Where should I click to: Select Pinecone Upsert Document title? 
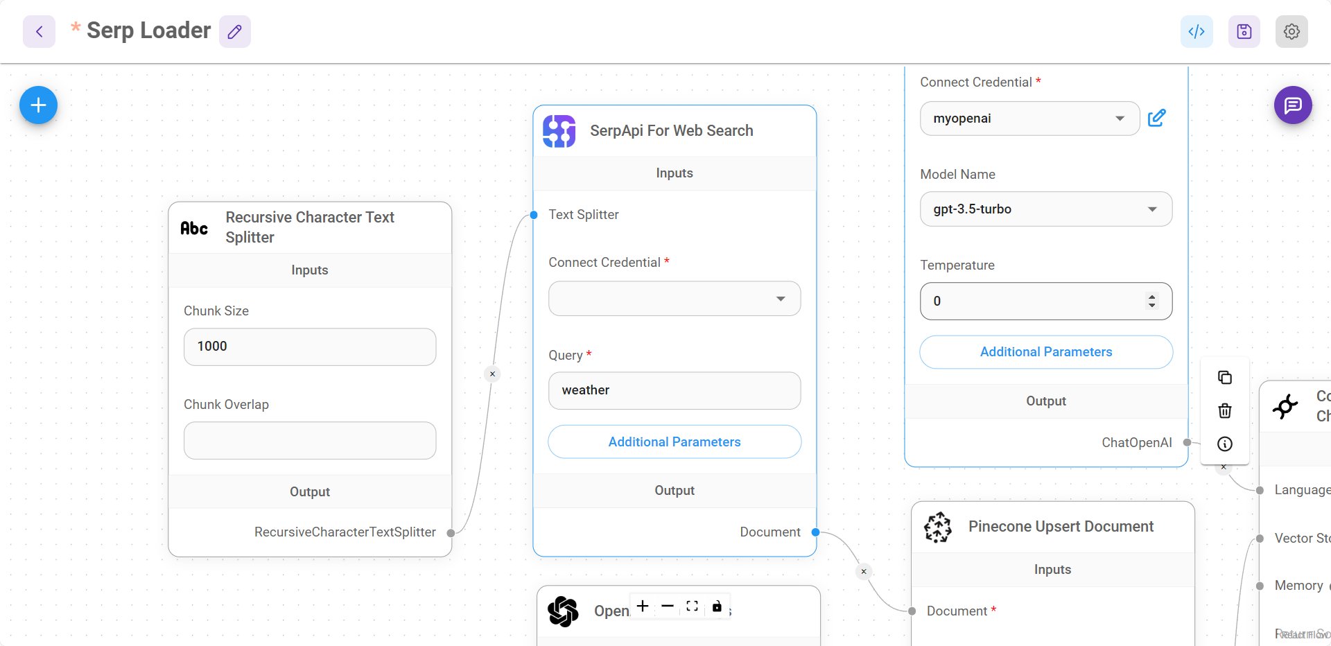[1061, 527]
